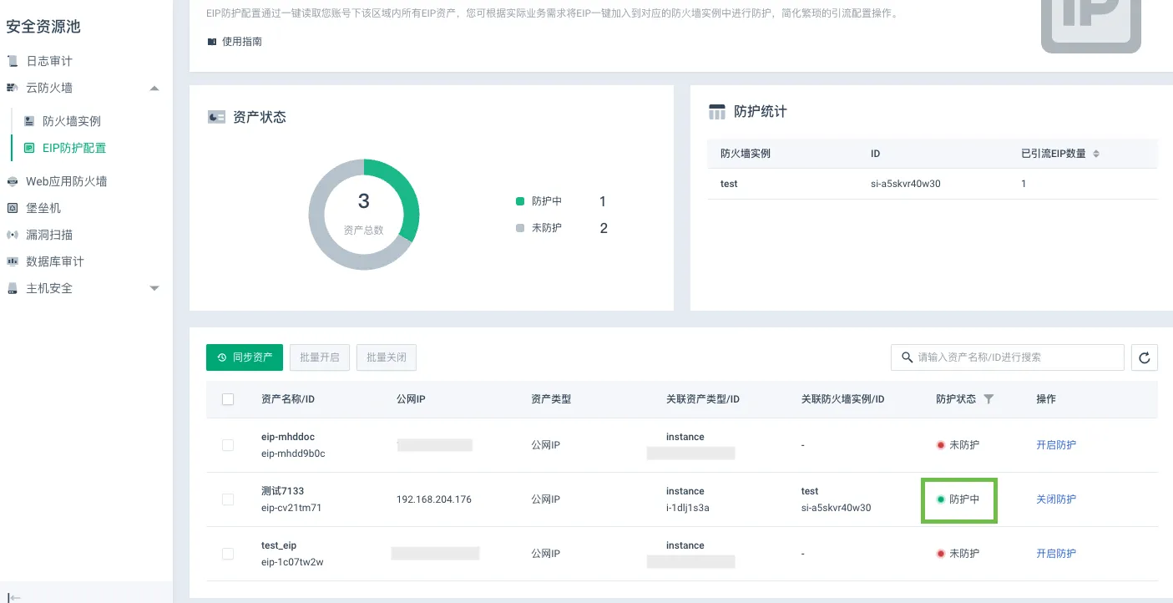Click the 漏洞扫描 vulnerability scan icon
This screenshot has height=603, width=1173.
point(13,235)
